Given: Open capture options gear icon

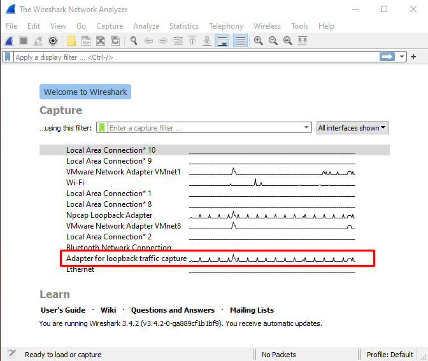Looking at the screenshot, I should (x=53, y=41).
